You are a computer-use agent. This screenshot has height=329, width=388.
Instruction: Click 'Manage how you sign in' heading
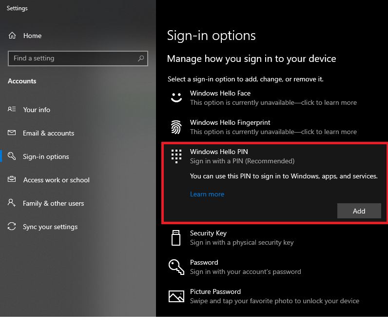252,59
